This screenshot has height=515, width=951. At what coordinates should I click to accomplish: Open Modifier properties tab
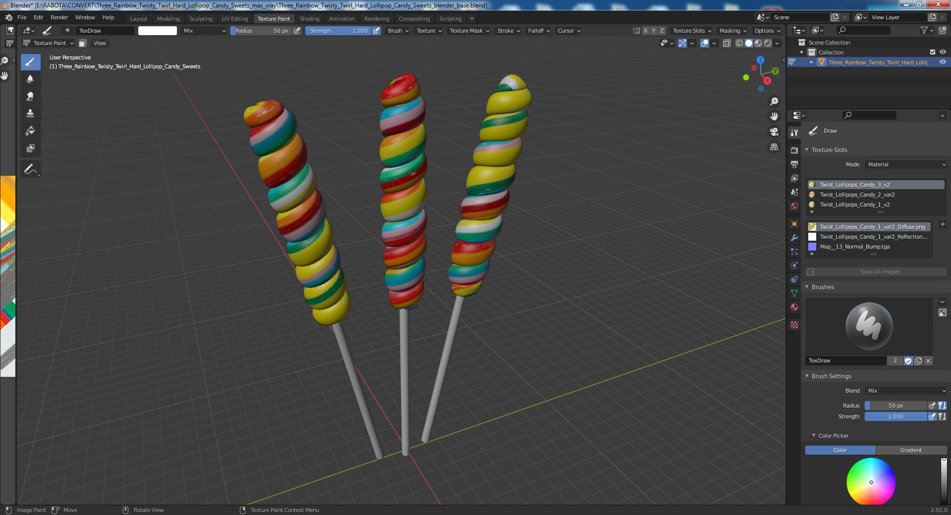tap(794, 238)
